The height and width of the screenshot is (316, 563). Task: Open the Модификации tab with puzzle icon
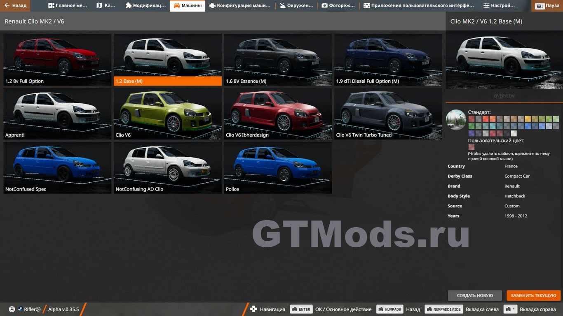[x=145, y=6]
